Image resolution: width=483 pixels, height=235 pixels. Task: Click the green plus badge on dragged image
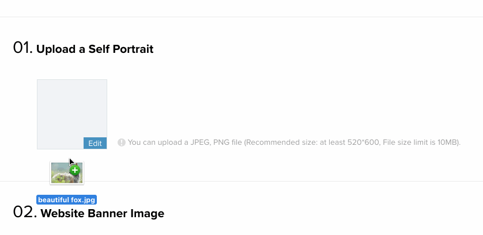tap(75, 170)
